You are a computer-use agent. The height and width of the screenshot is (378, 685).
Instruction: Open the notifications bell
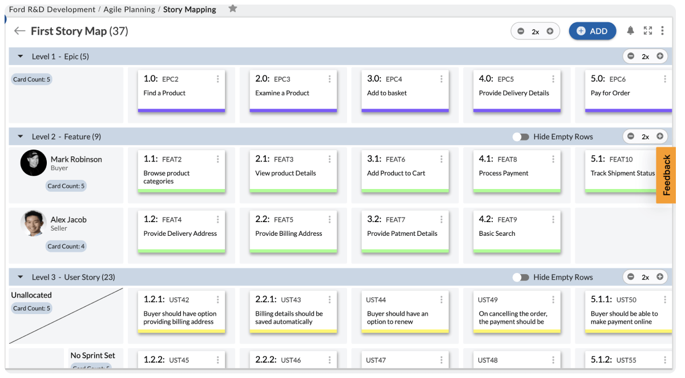631,31
